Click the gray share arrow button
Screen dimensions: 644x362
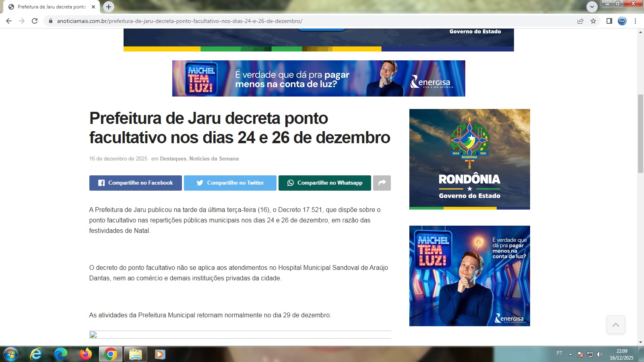click(x=382, y=183)
